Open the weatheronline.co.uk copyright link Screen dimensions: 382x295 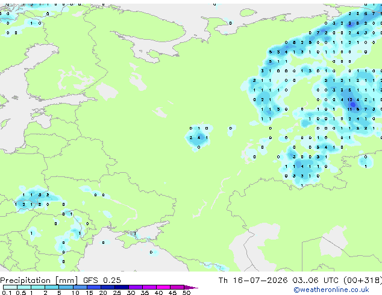[331, 290]
